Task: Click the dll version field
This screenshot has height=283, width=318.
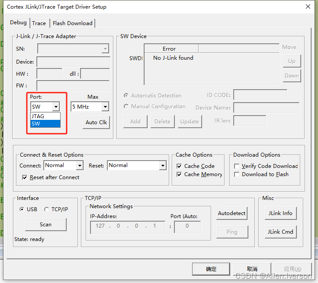Action: [x=95, y=74]
